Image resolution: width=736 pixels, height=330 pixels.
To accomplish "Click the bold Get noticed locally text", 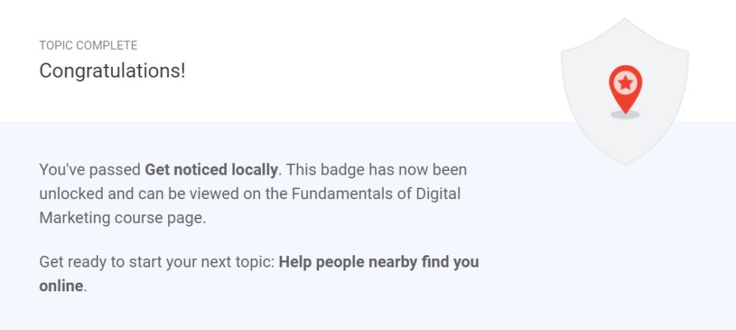I will click(x=211, y=170).
